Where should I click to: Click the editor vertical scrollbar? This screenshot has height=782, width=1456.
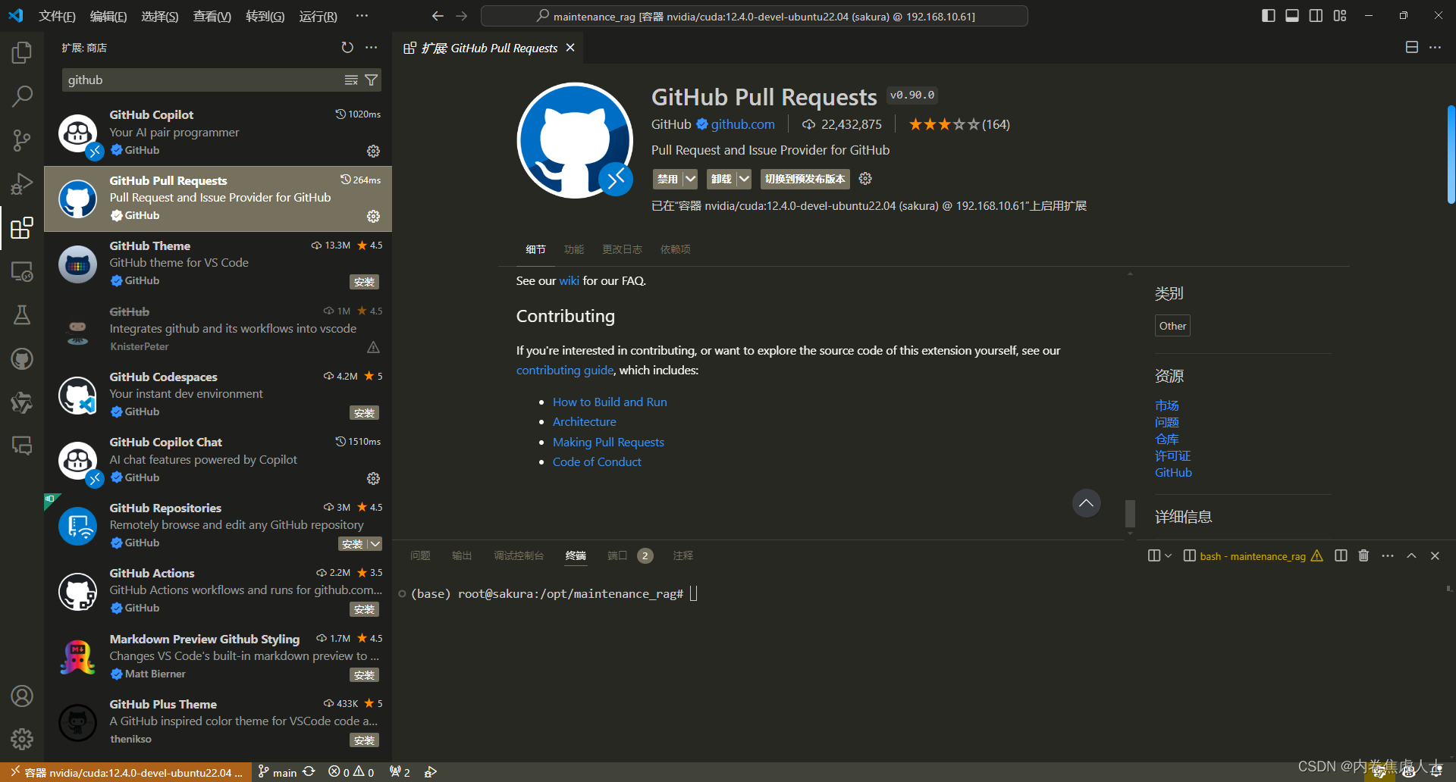pos(1451,155)
